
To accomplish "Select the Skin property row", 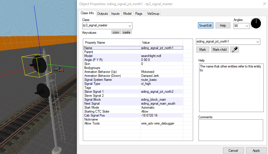I will coord(133,64).
